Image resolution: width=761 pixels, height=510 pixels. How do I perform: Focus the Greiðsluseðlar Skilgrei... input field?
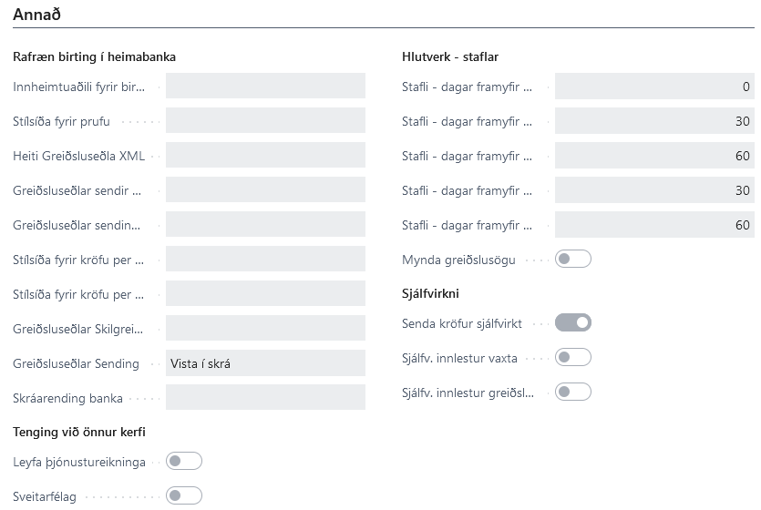pos(265,329)
